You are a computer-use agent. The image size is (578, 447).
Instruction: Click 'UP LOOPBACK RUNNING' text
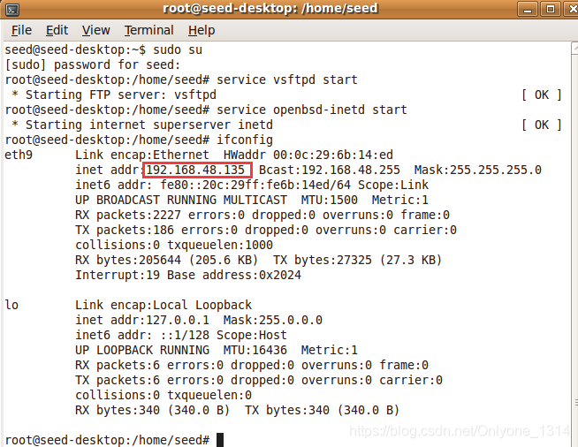(142, 350)
